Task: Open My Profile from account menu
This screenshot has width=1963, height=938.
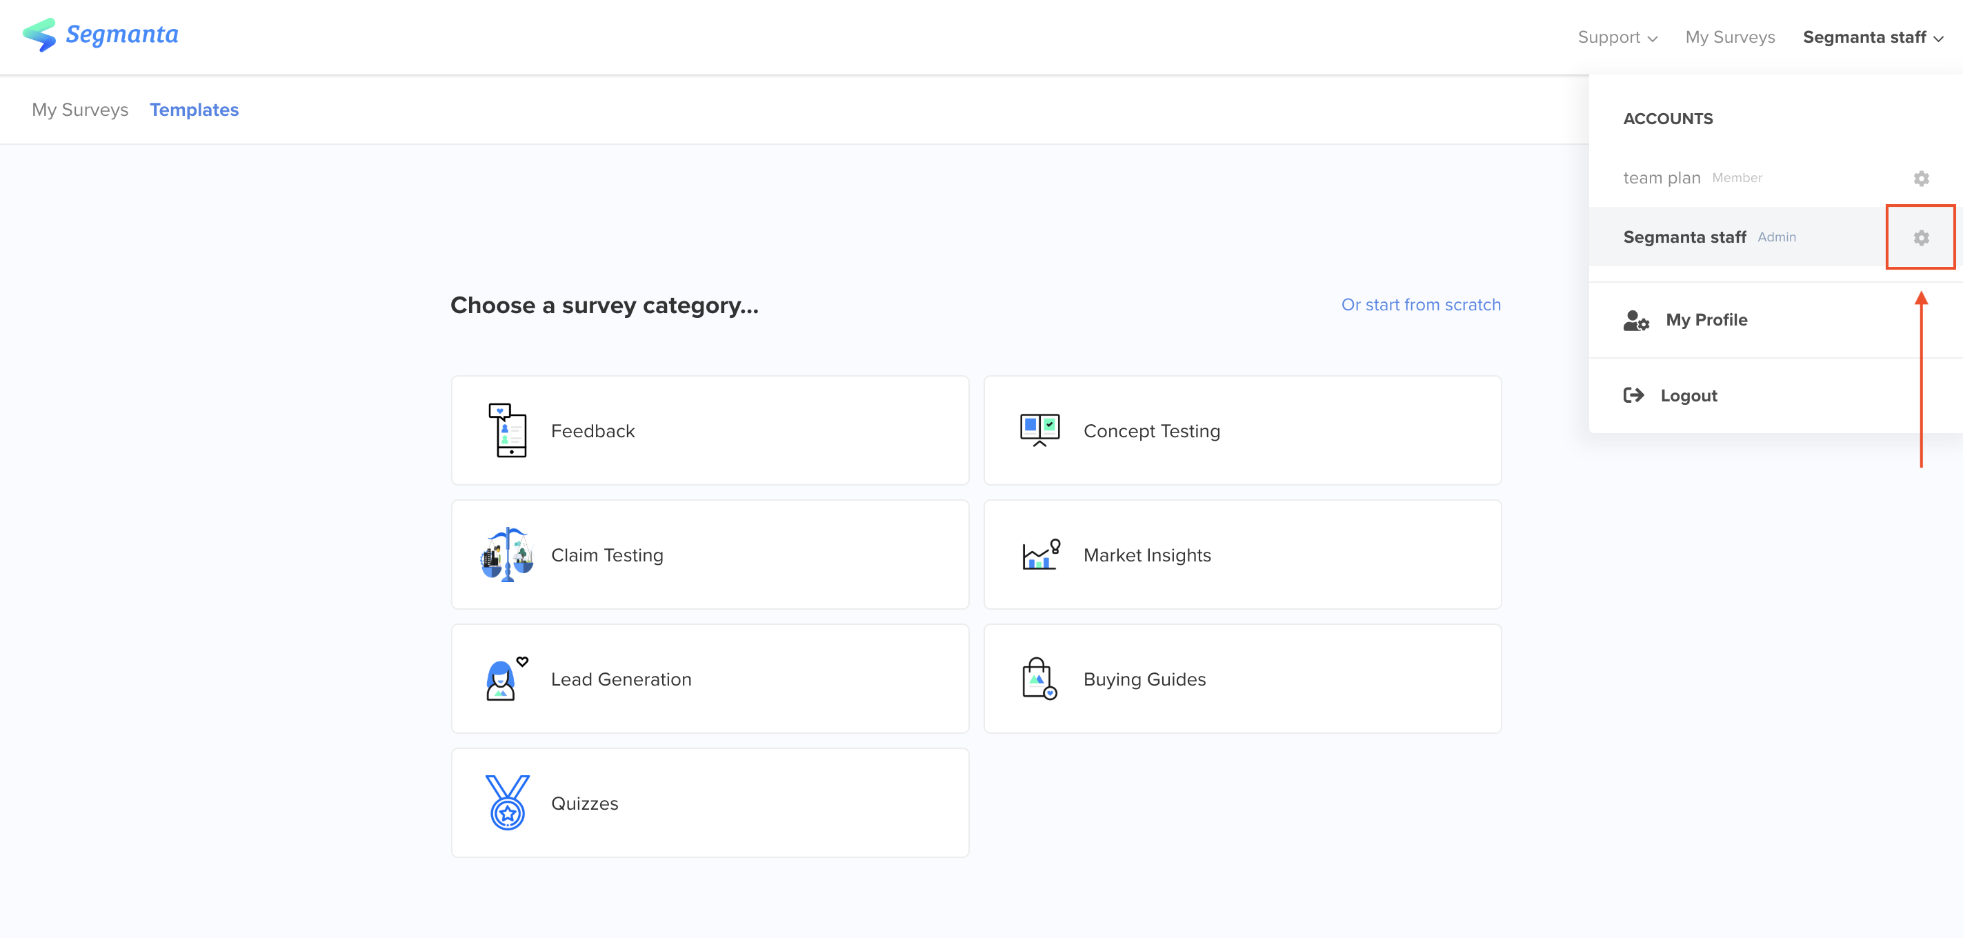Action: click(x=1775, y=320)
